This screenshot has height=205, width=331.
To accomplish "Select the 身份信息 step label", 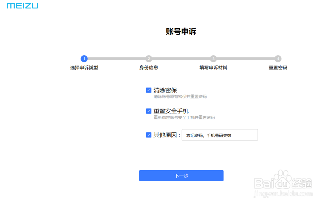I will pyautogui.click(x=149, y=68).
